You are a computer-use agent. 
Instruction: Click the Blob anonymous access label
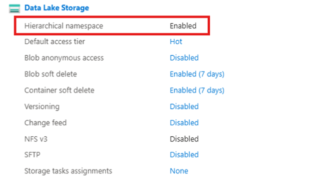64,58
